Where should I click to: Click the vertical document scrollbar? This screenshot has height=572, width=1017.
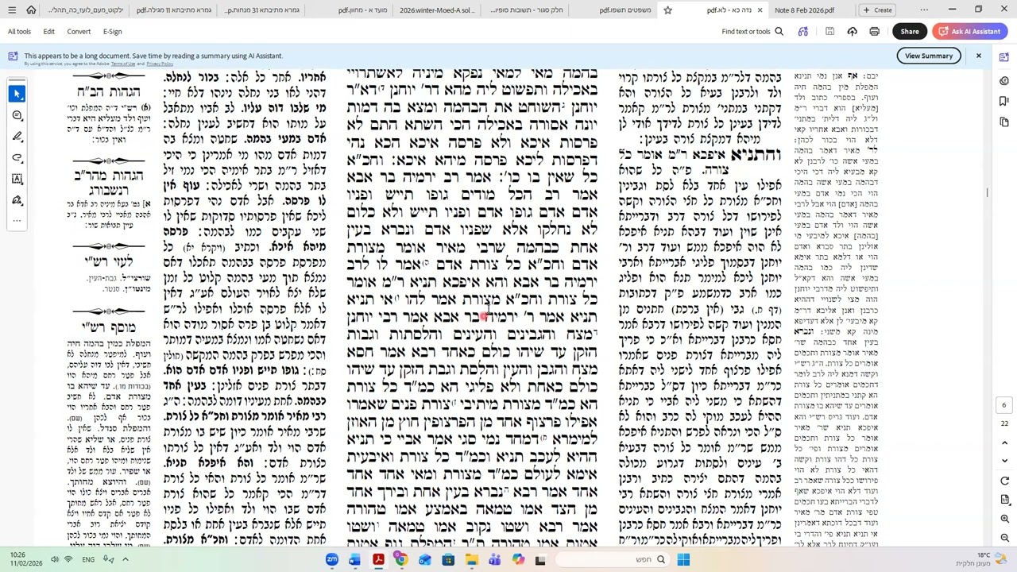tap(988, 191)
